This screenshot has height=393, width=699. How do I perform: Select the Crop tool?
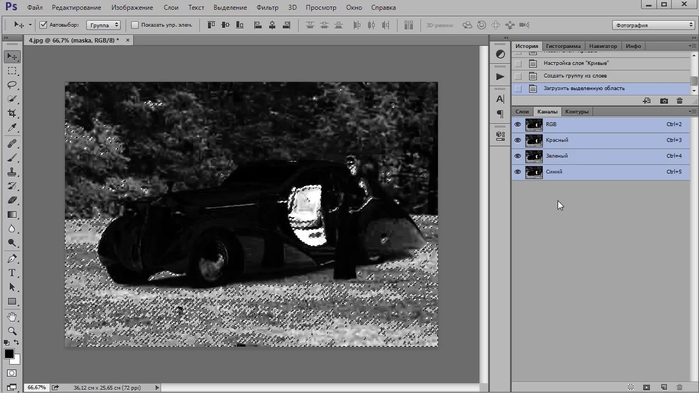(12, 114)
